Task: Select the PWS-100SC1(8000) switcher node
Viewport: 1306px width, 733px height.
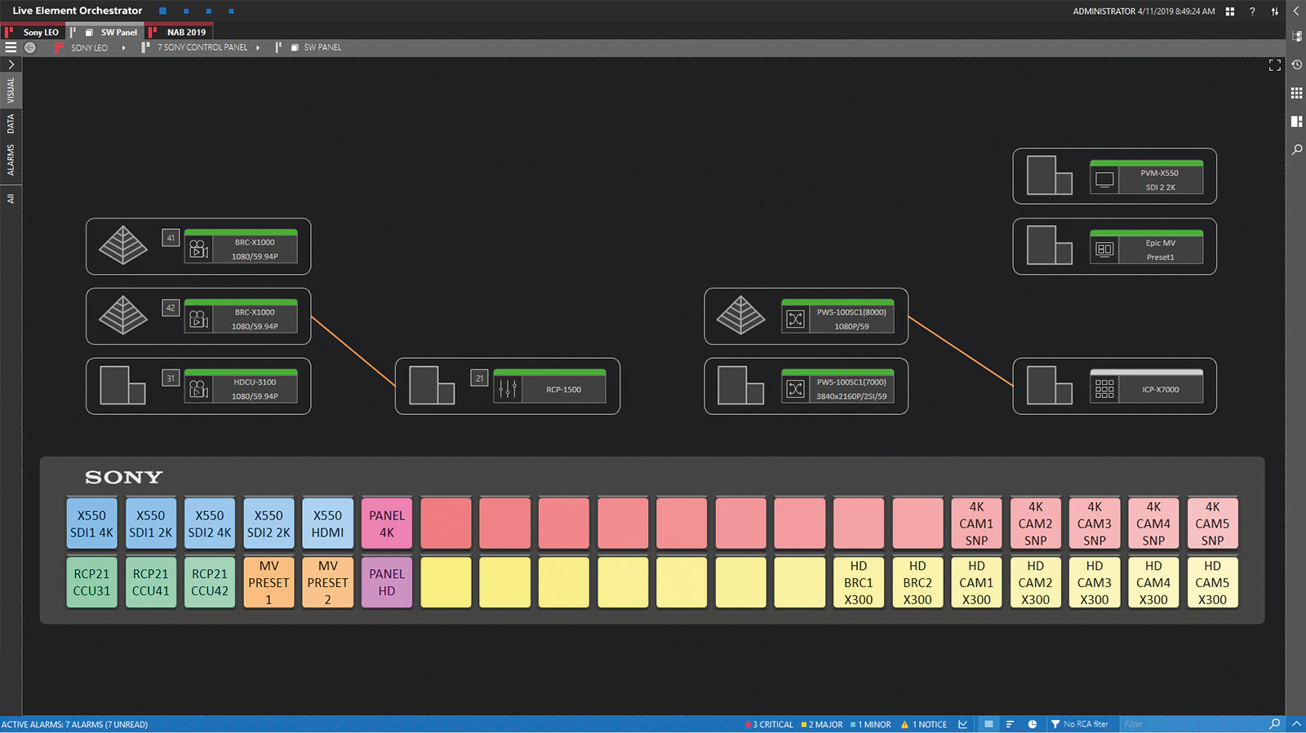Action: pos(837,316)
